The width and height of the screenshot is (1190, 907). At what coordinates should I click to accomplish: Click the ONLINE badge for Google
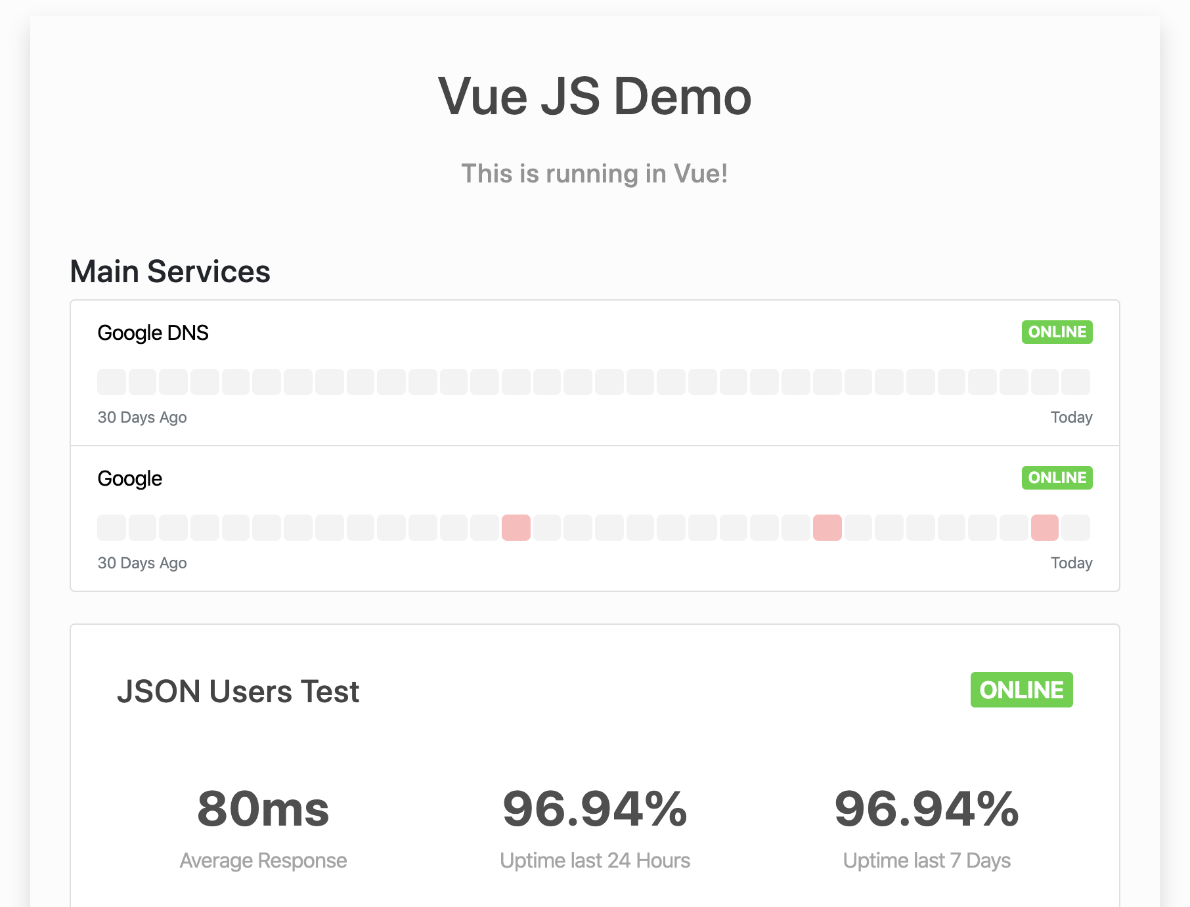[x=1056, y=478]
